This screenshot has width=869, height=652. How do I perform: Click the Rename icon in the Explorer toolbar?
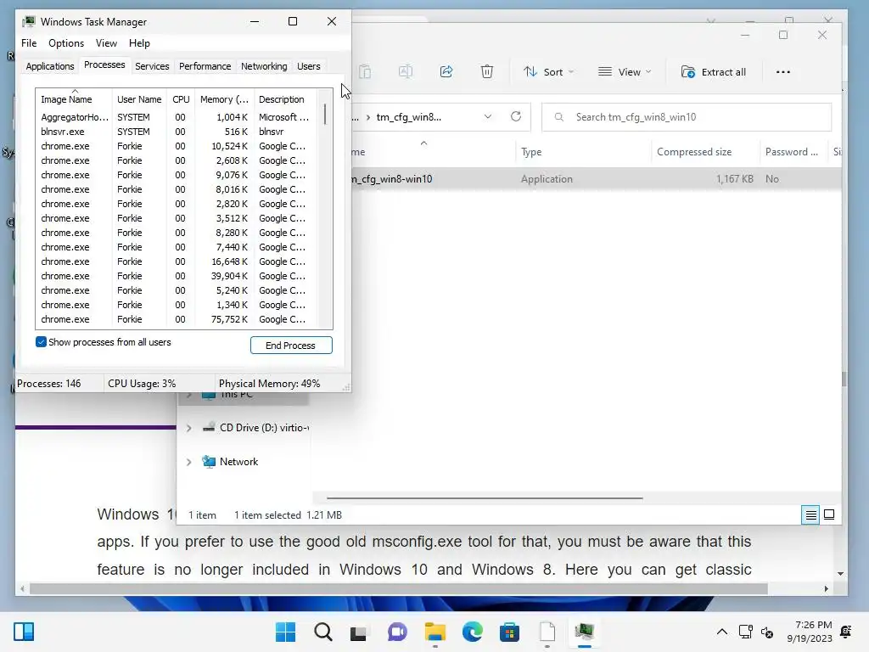tap(406, 71)
